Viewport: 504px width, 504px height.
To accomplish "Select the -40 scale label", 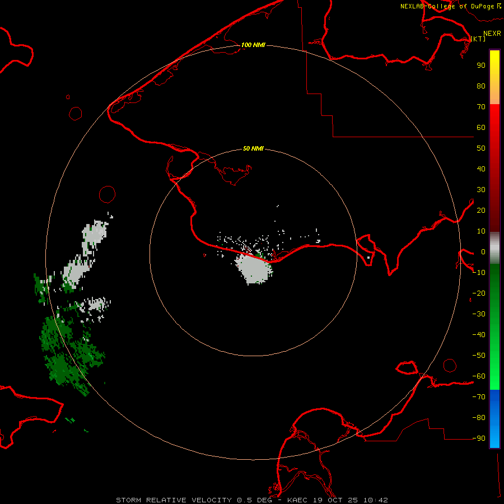I will click(x=479, y=335).
